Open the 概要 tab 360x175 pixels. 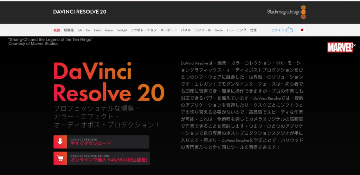point(57,30)
